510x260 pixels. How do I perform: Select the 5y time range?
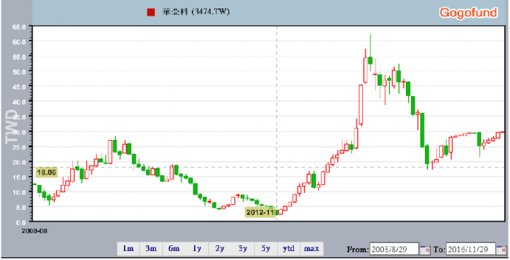[266, 249]
